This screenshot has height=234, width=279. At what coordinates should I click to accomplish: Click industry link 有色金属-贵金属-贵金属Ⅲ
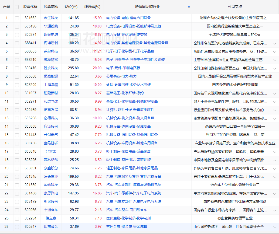(x=127, y=227)
